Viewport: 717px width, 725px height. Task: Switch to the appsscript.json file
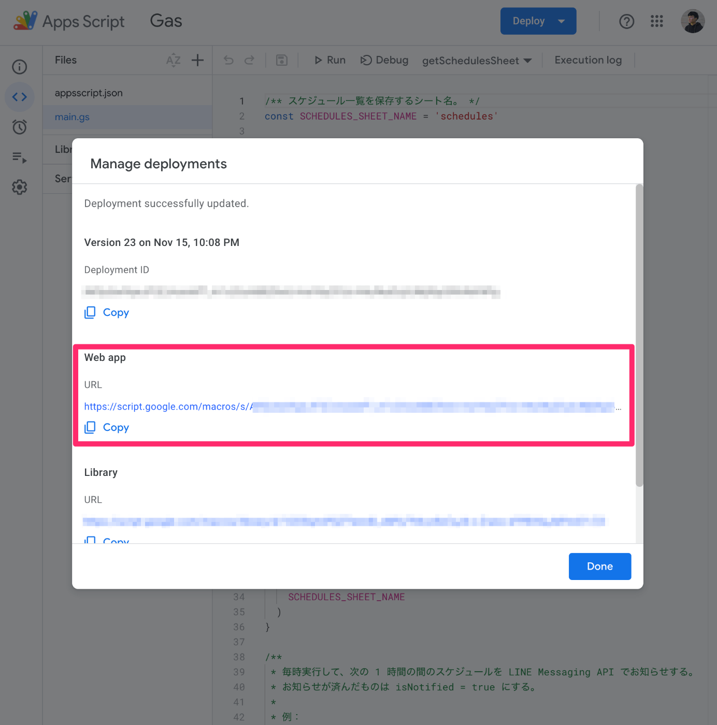tap(89, 93)
